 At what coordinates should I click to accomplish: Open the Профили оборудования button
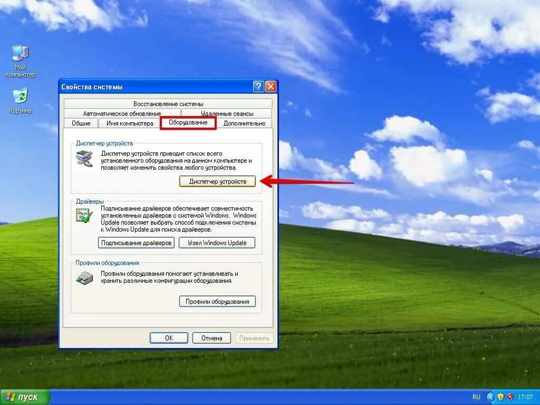point(217,301)
